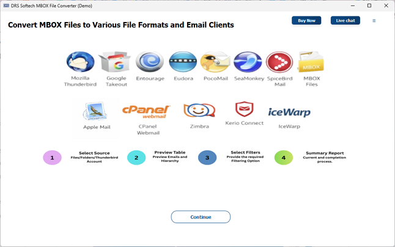Select the SpiceBird Mail icon

pyautogui.click(x=279, y=62)
